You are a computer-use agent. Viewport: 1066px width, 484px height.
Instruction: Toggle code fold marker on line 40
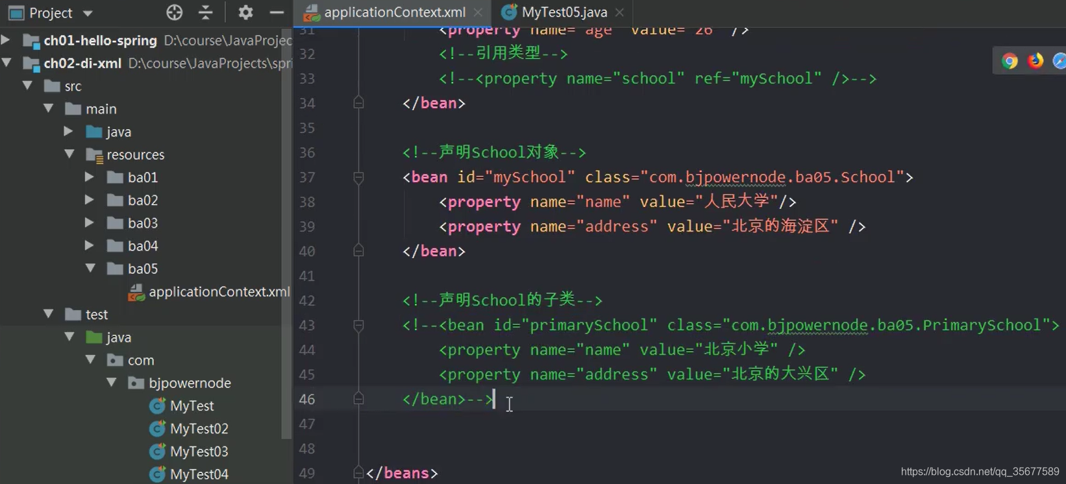click(358, 250)
